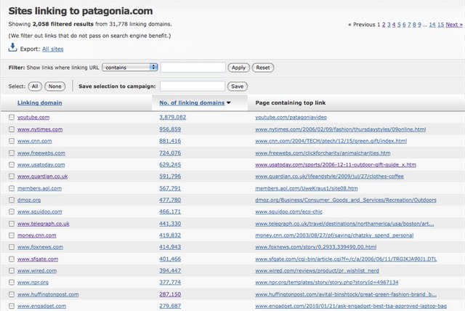Tick the checkbox for youtube.com
465x311 pixels.
coord(12,117)
